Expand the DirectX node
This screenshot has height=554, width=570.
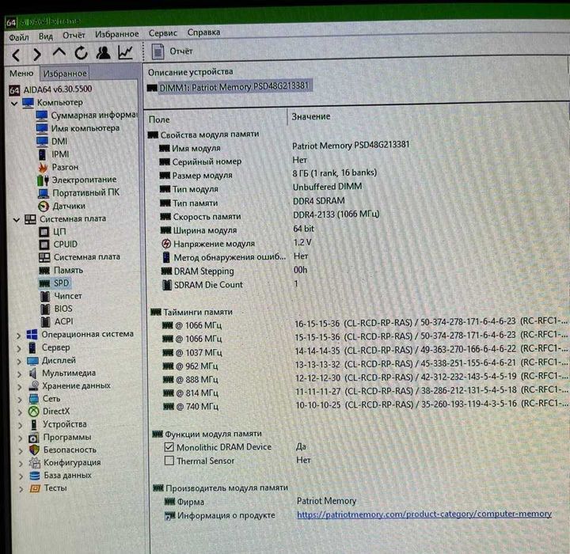pyautogui.click(x=20, y=412)
